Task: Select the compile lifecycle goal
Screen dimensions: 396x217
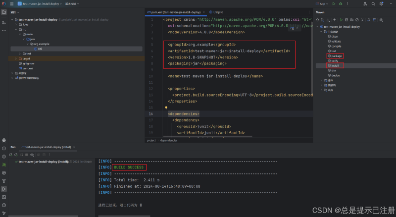Action: point(335,46)
